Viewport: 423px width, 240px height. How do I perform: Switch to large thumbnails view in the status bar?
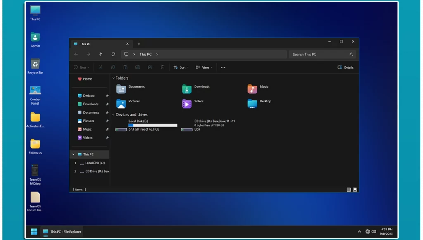pos(355,190)
